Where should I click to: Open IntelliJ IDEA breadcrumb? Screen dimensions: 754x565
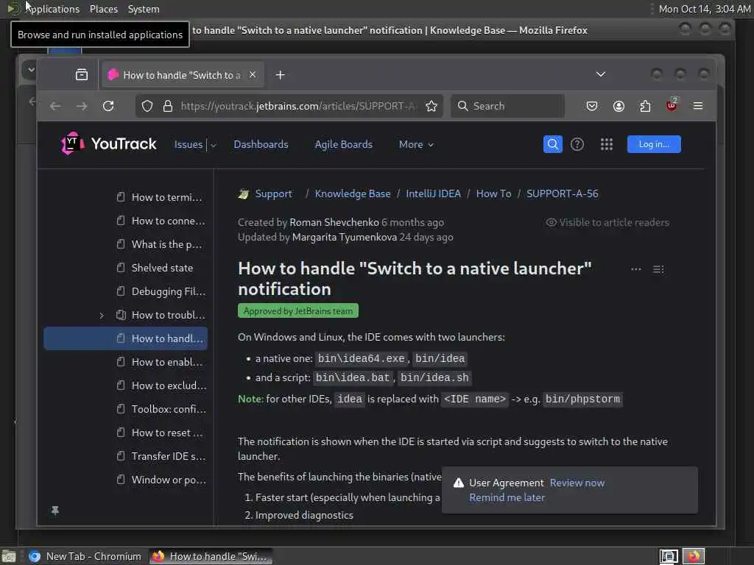point(433,193)
